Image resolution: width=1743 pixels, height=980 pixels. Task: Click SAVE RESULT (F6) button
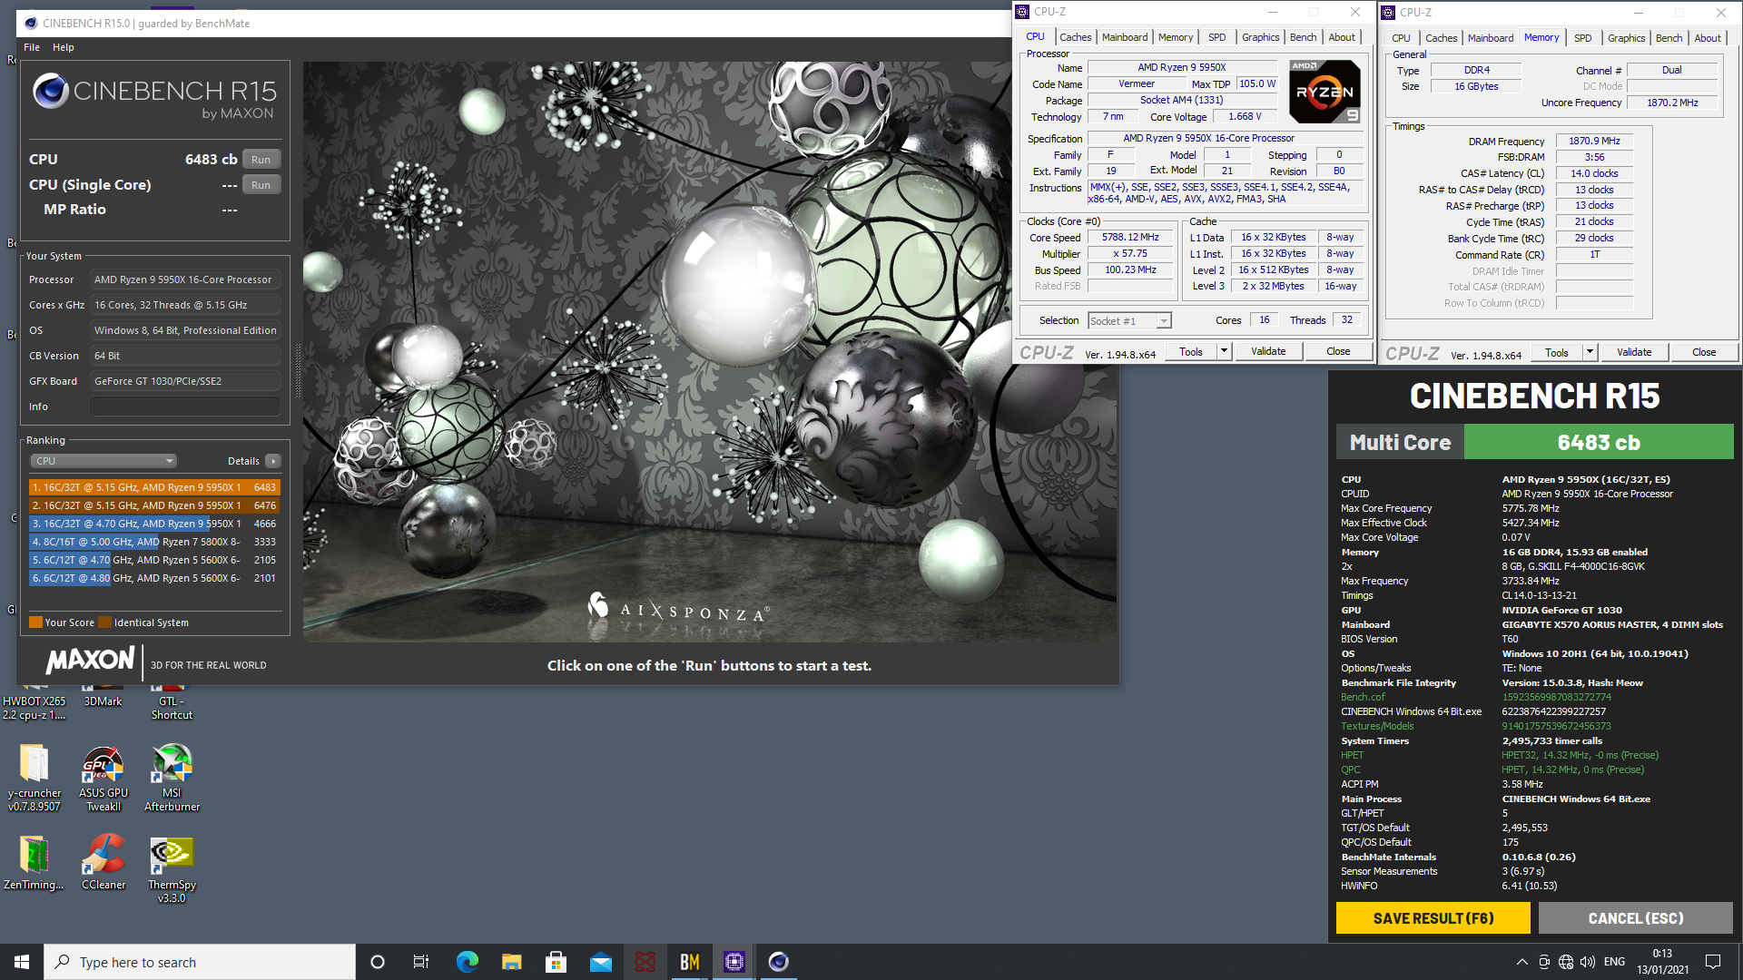(x=1433, y=918)
